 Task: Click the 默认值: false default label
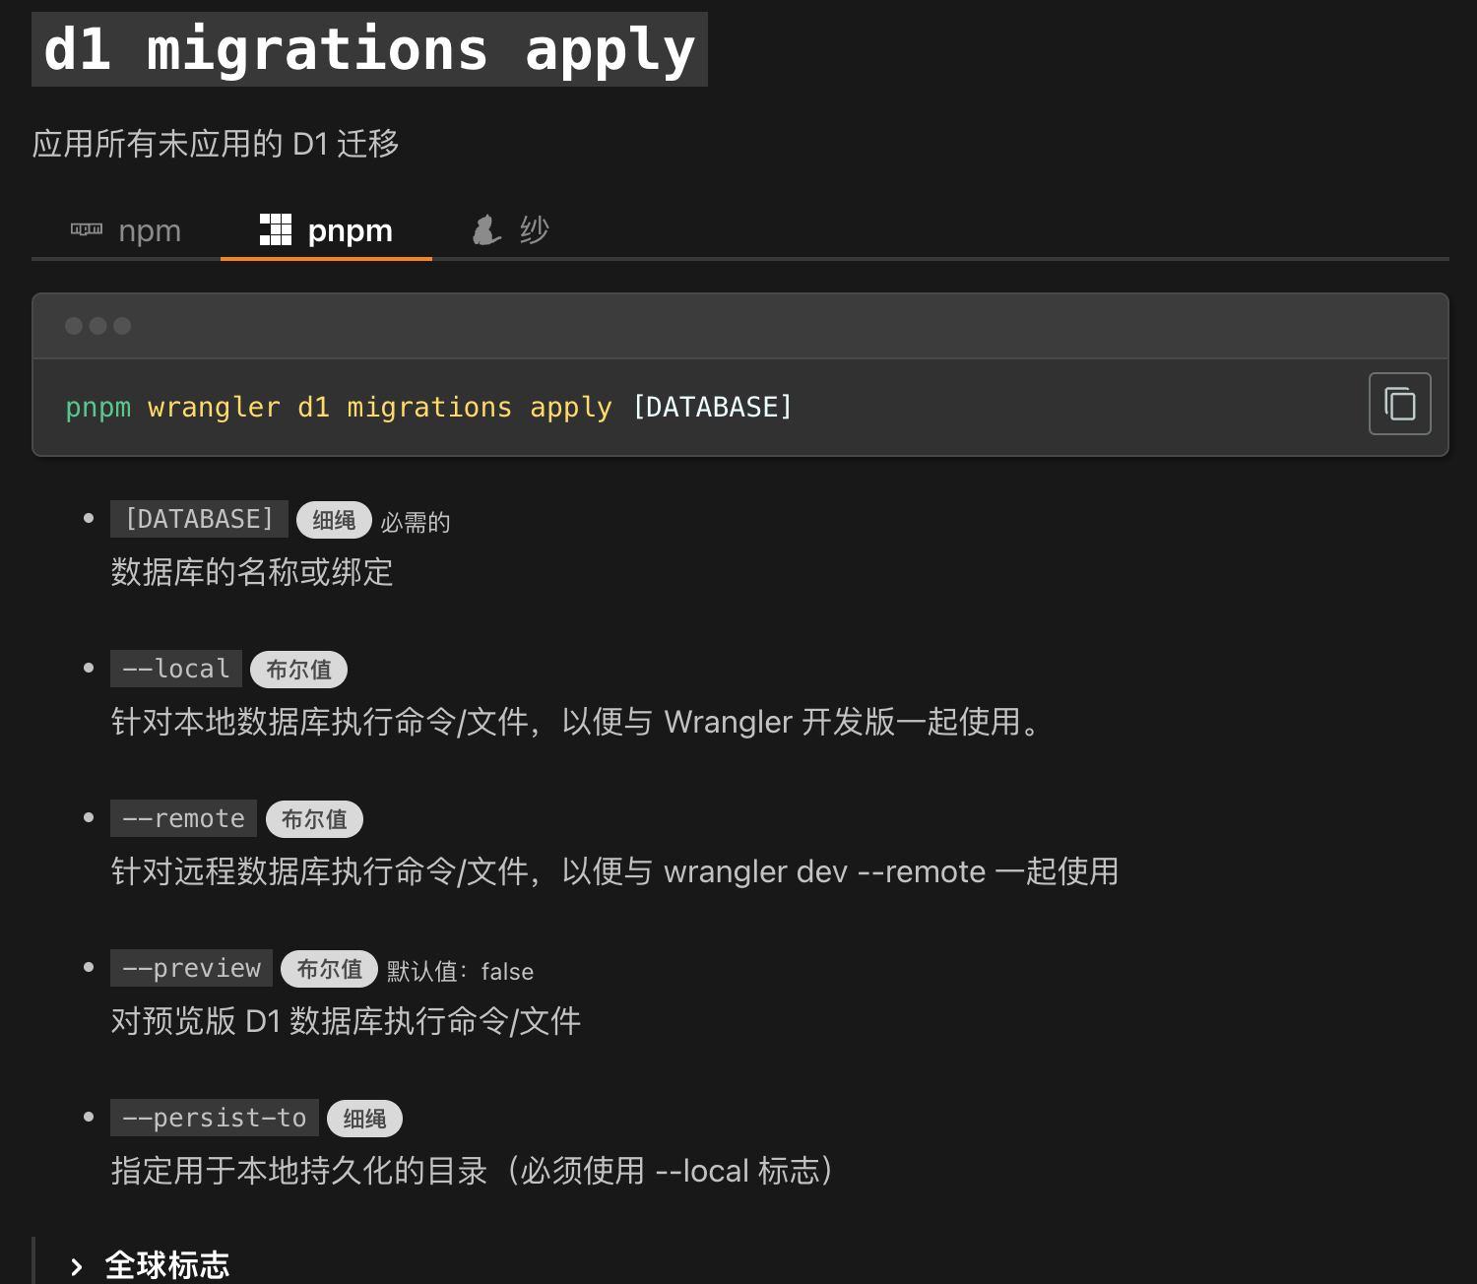[460, 971]
